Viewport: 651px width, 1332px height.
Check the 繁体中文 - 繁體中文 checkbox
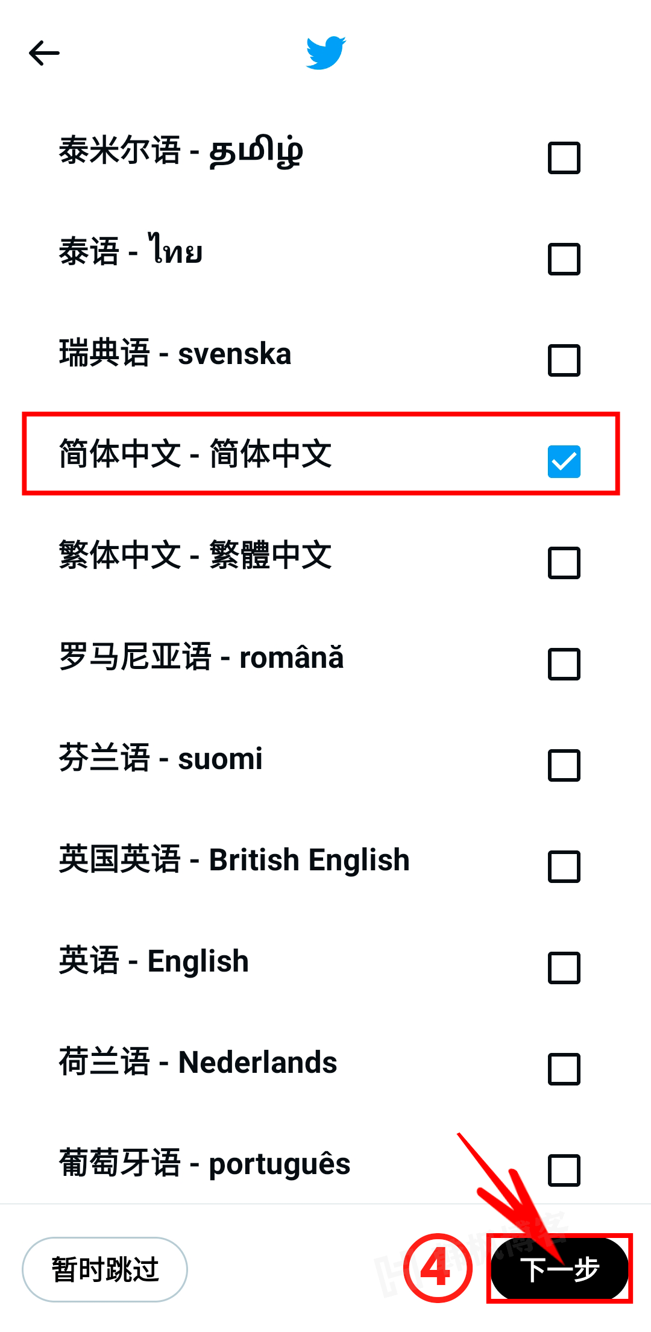(x=563, y=563)
